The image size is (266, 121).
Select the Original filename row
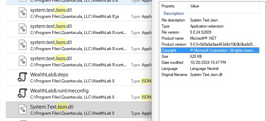point(210,75)
